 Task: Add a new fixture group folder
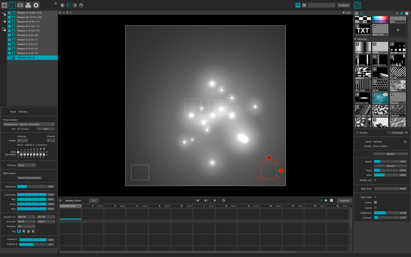coord(4,29)
